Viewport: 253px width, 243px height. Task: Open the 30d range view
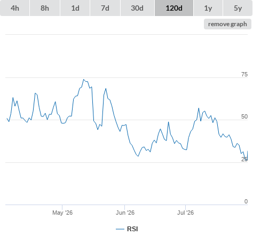137,8
